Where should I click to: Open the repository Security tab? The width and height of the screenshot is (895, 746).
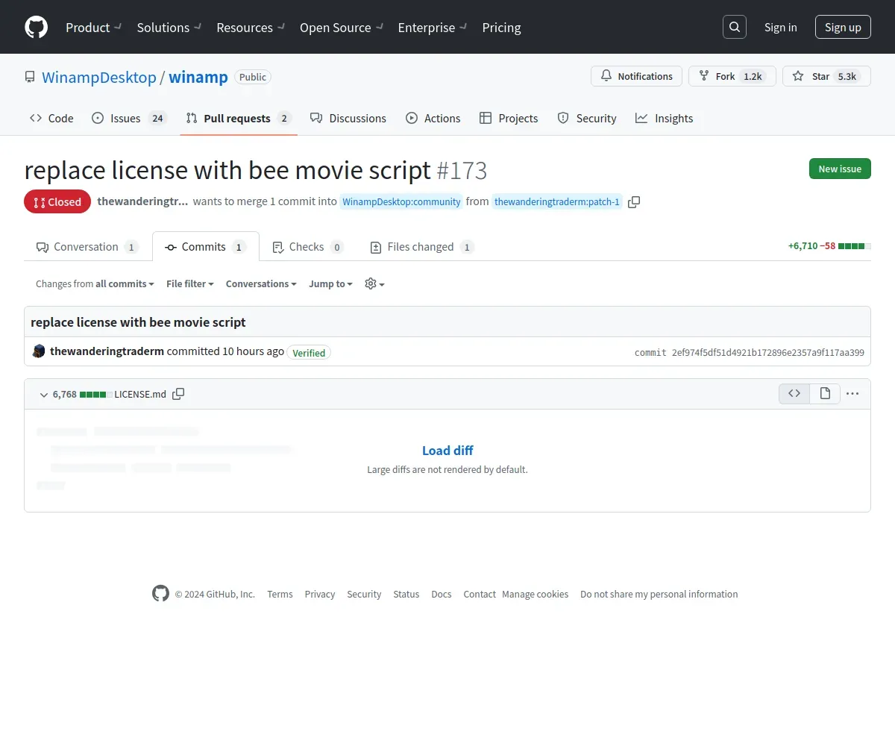tap(587, 118)
